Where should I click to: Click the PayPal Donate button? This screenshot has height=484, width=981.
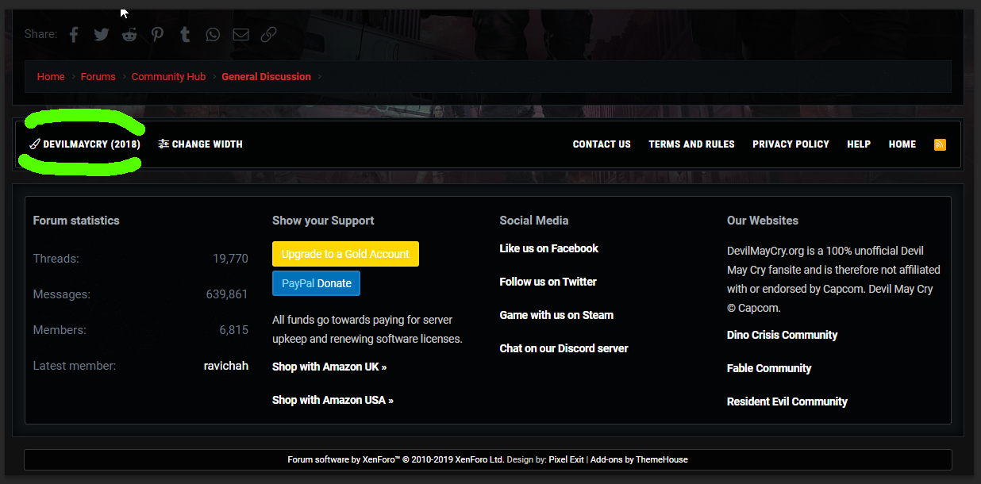click(317, 283)
